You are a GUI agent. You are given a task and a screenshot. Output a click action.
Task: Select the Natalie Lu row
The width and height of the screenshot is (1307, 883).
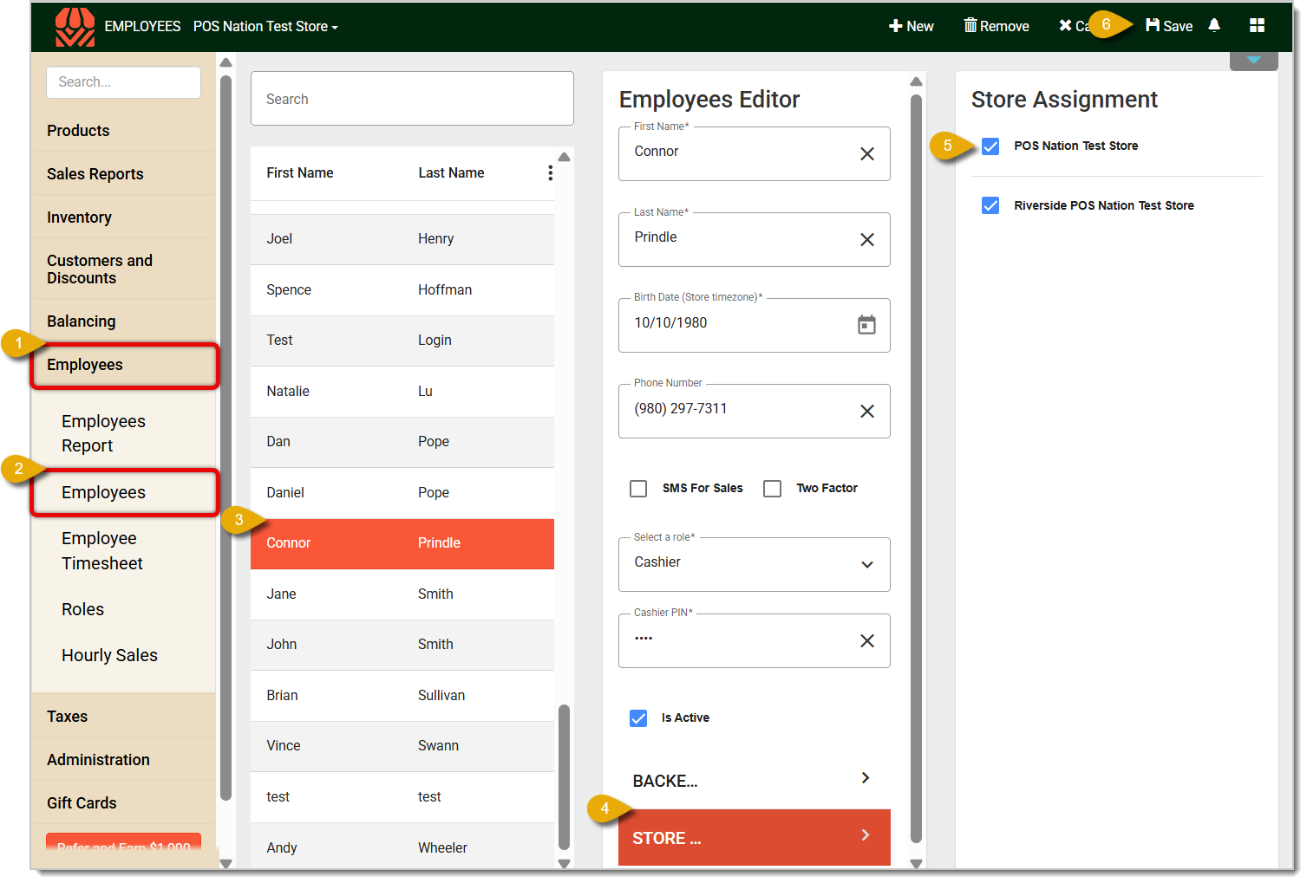tap(402, 392)
